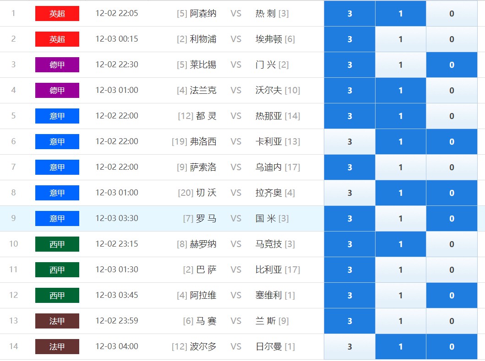The height and width of the screenshot is (361, 485).
Task: Deselect the 1 pick for 阿森纳 vs 热刺
Action: (401, 13)
